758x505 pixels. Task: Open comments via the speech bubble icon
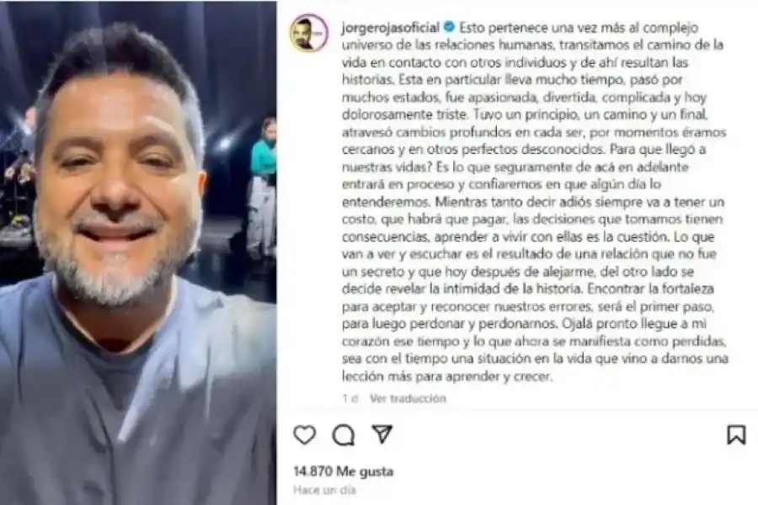tap(344, 435)
